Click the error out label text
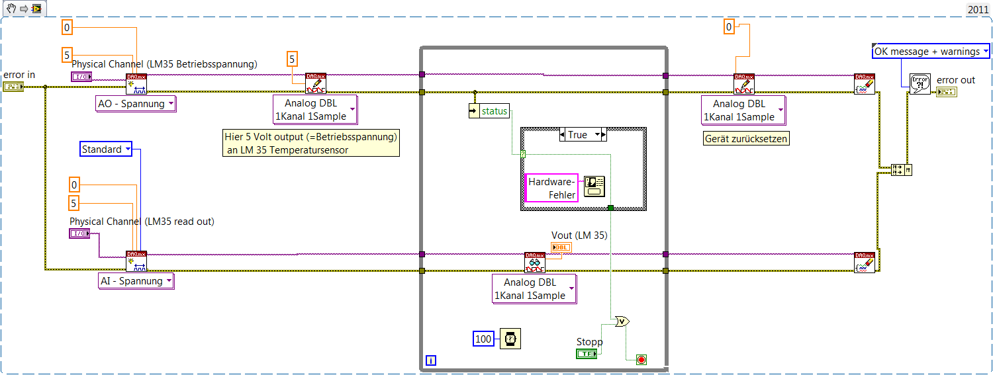This screenshot has height=375, width=993. pos(956,80)
